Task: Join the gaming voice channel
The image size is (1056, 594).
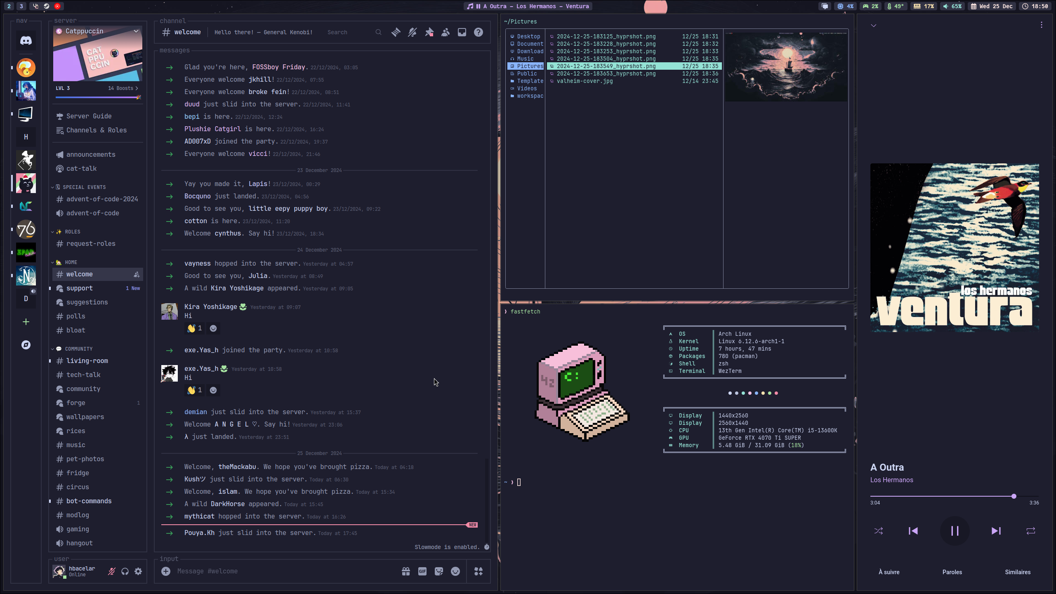Action: [97, 529]
